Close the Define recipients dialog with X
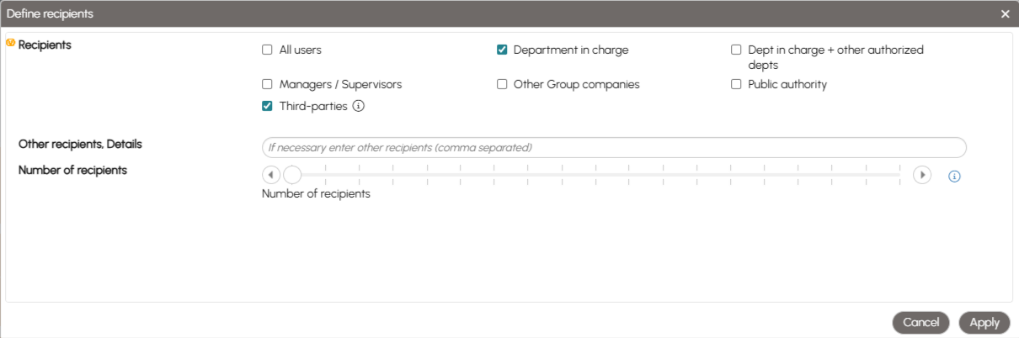This screenshot has width=1019, height=338. tap(1005, 14)
